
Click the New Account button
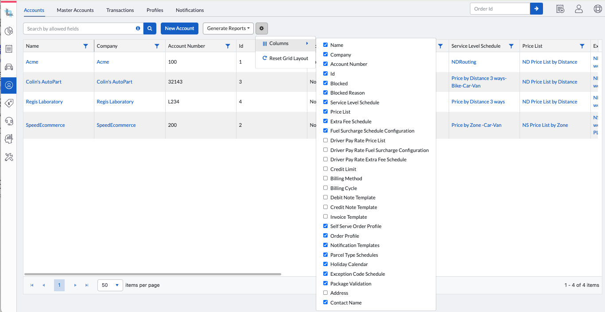coord(179,28)
